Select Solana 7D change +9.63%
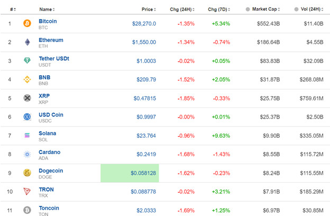The width and height of the screenshot is (330, 216). 221,136
